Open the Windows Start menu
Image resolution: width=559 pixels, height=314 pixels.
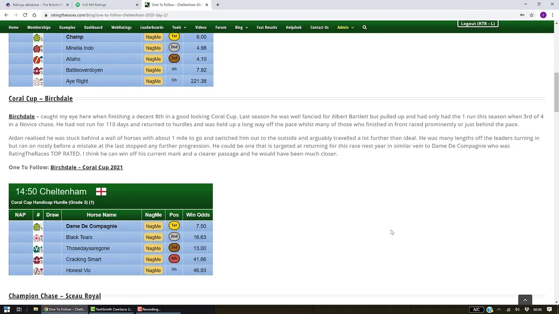7,309
